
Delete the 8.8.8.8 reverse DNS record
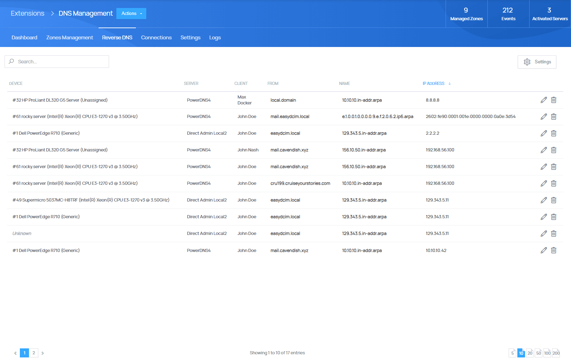coord(554,100)
